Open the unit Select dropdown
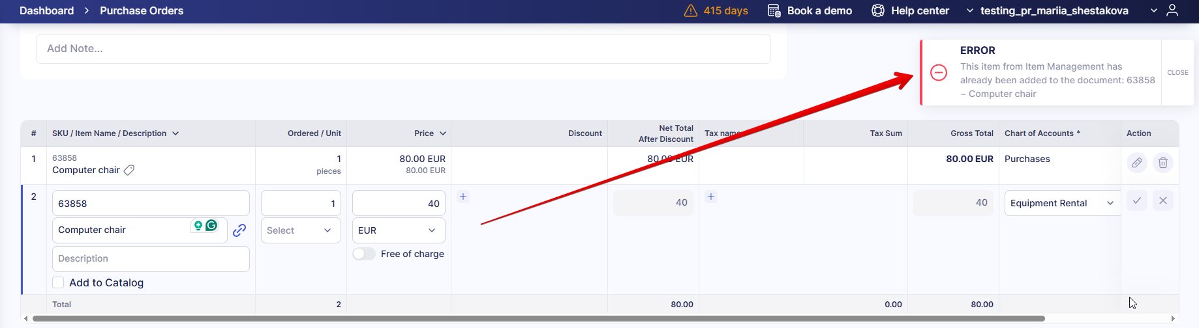Viewport: 1199px width, 328px height. point(300,230)
